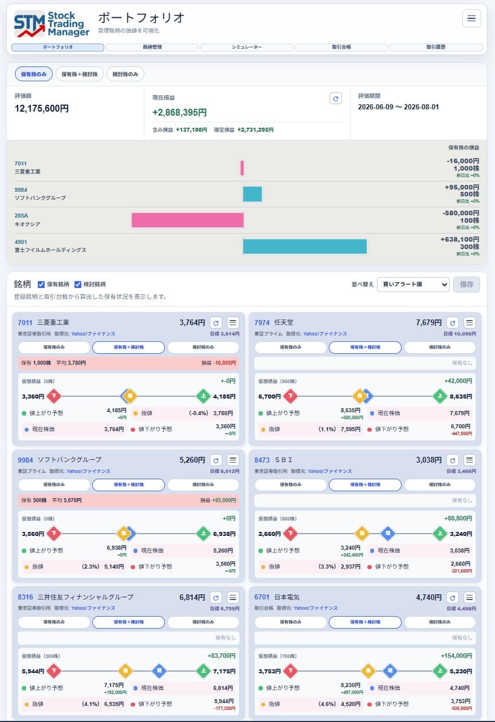
Task: Select top filter 保有株＋検討株
Action: pos(80,74)
